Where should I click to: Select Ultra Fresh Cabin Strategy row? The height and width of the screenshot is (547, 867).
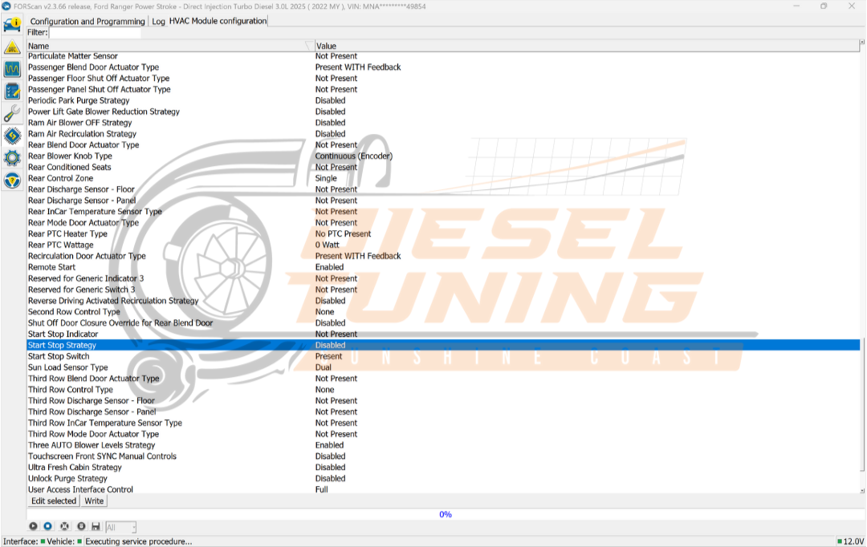443,467
